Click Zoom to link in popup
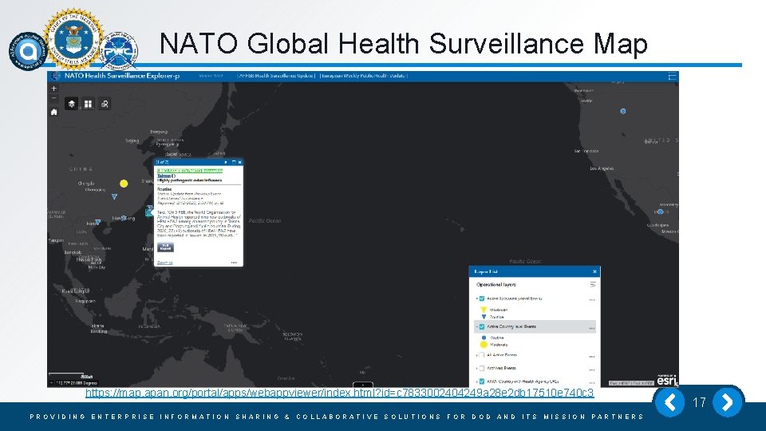This screenshot has height=431, width=766. 164,263
